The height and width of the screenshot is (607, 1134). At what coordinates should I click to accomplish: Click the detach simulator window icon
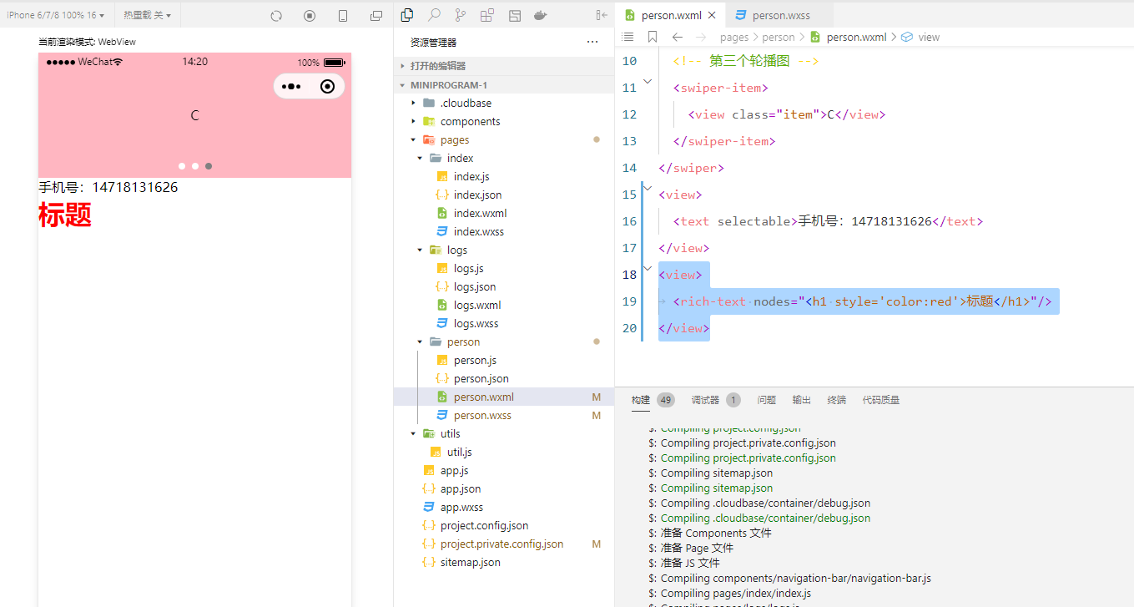376,16
